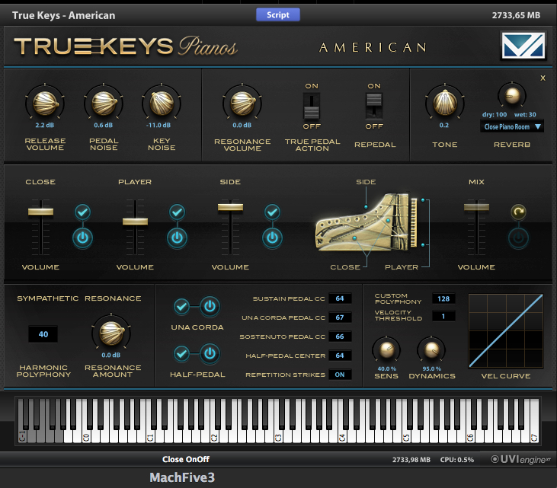Click the Velocity Threshold value 1
The image size is (557, 488).
point(443,316)
